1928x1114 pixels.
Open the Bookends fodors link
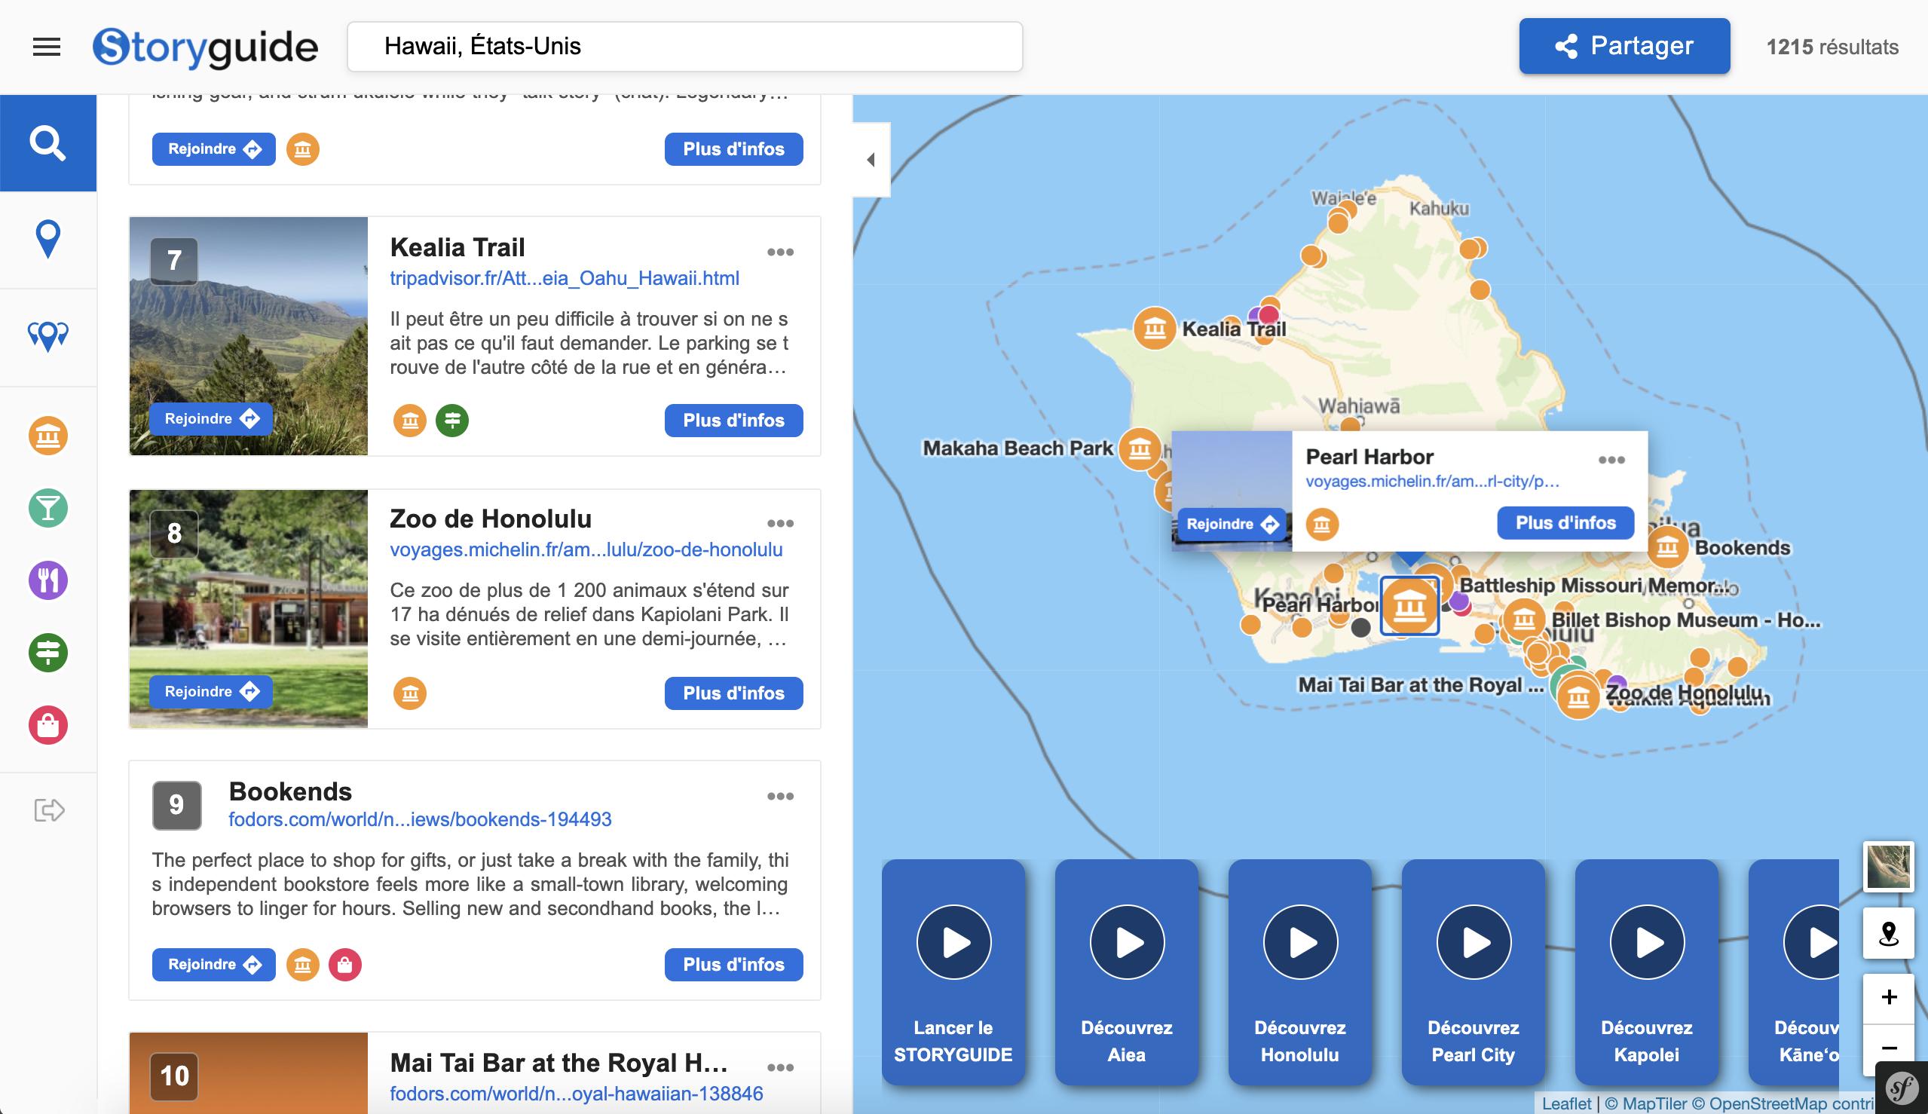(x=420, y=819)
